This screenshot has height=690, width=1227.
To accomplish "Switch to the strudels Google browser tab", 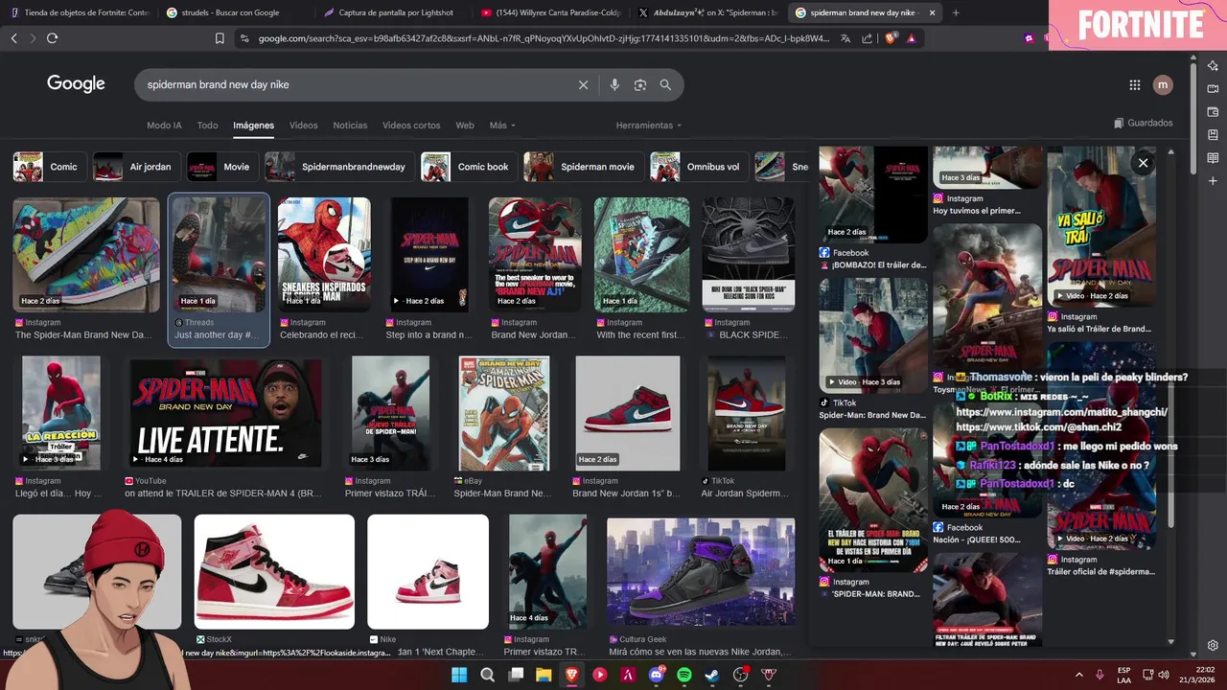I will coord(230,12).
